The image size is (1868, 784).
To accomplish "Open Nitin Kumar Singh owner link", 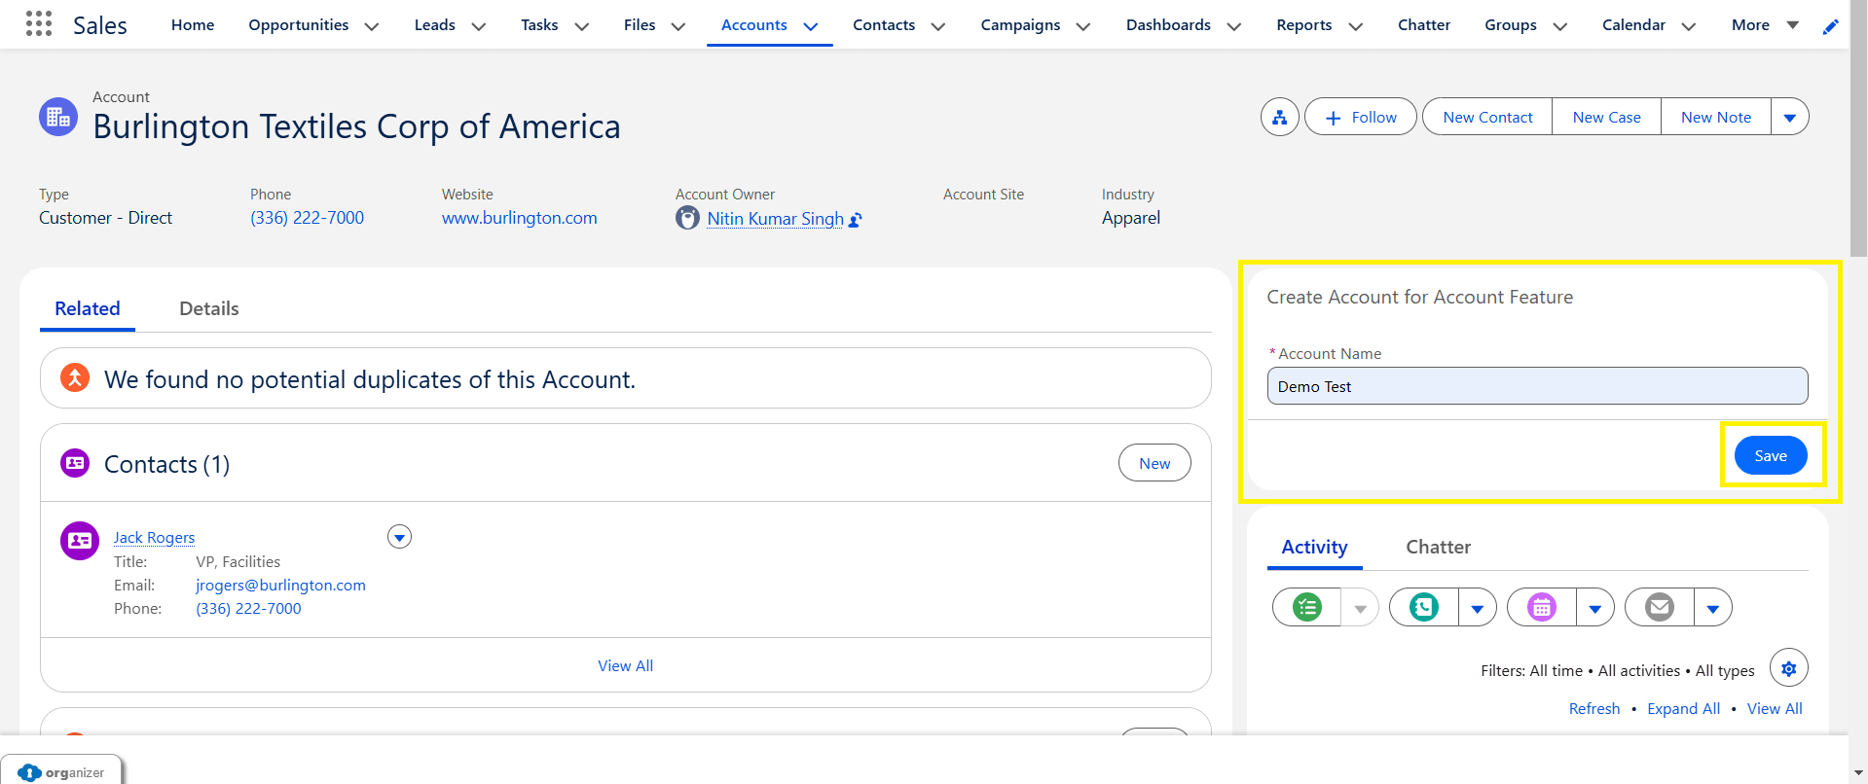I will pos(775,219).
